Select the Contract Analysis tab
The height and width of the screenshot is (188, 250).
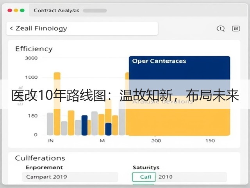point(56,11)
